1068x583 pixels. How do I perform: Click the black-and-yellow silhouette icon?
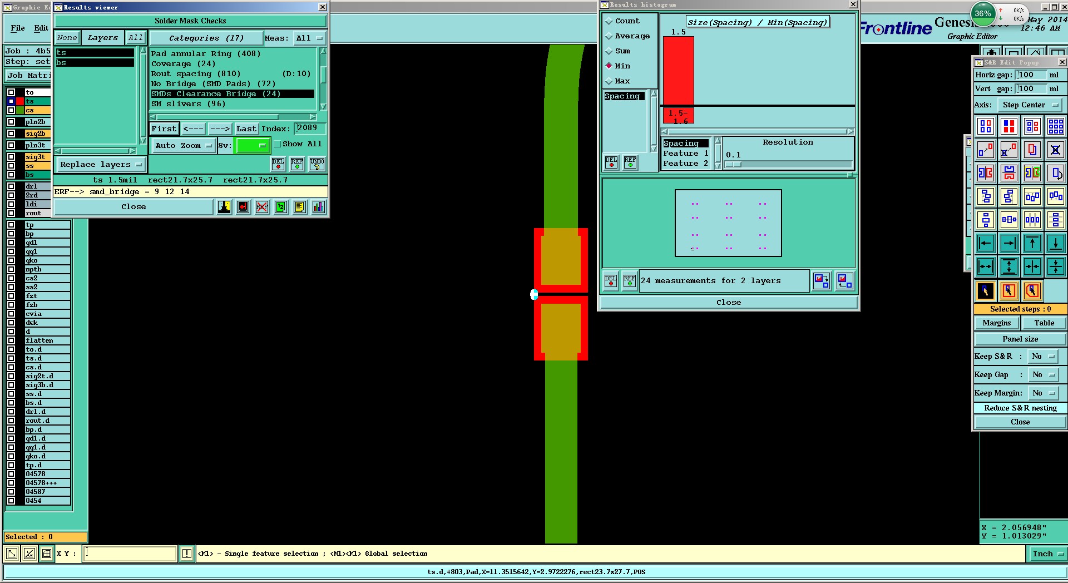tap(224, 207)
